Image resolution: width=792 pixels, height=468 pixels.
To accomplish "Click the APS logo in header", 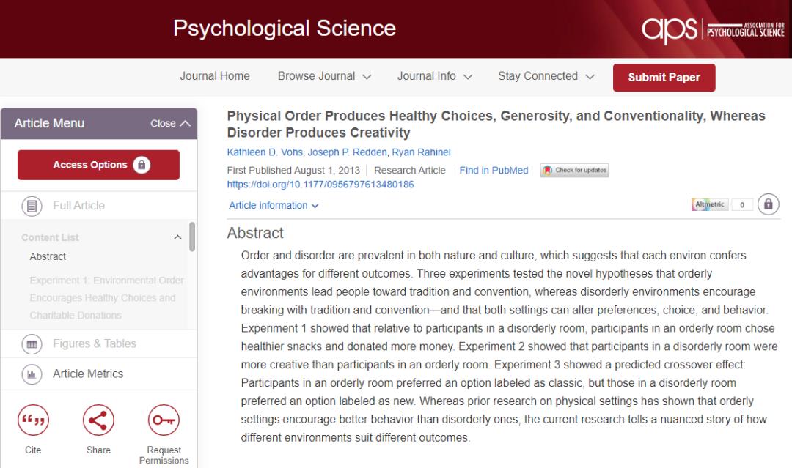I will pyautogui.click(x=712, y=30).
